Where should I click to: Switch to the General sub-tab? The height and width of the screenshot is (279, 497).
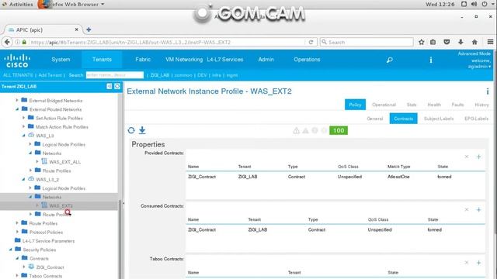(375, 119)
